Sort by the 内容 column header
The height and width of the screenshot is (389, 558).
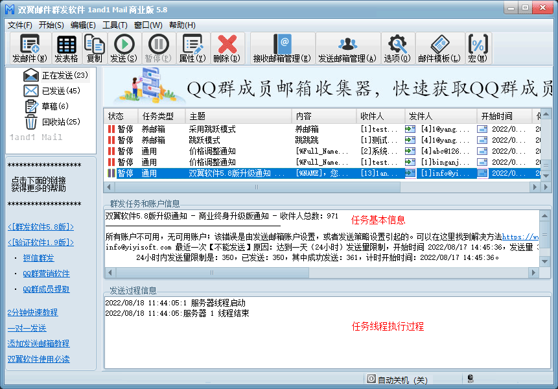tap(324, 116)
